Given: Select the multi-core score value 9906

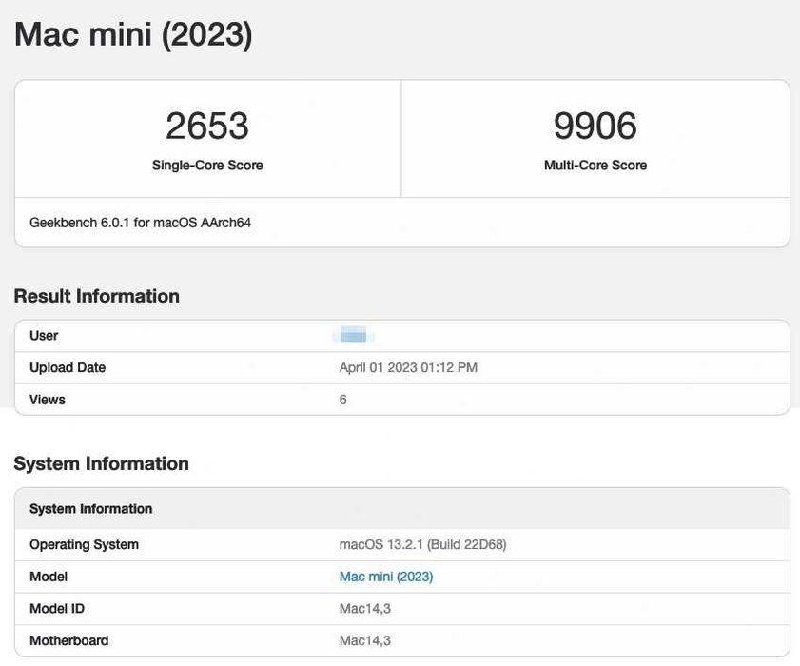Looking at the screenshot, I should (595, 126).
